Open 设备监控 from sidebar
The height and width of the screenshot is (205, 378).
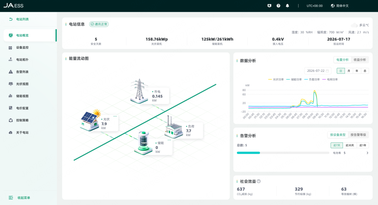[22, 48]
